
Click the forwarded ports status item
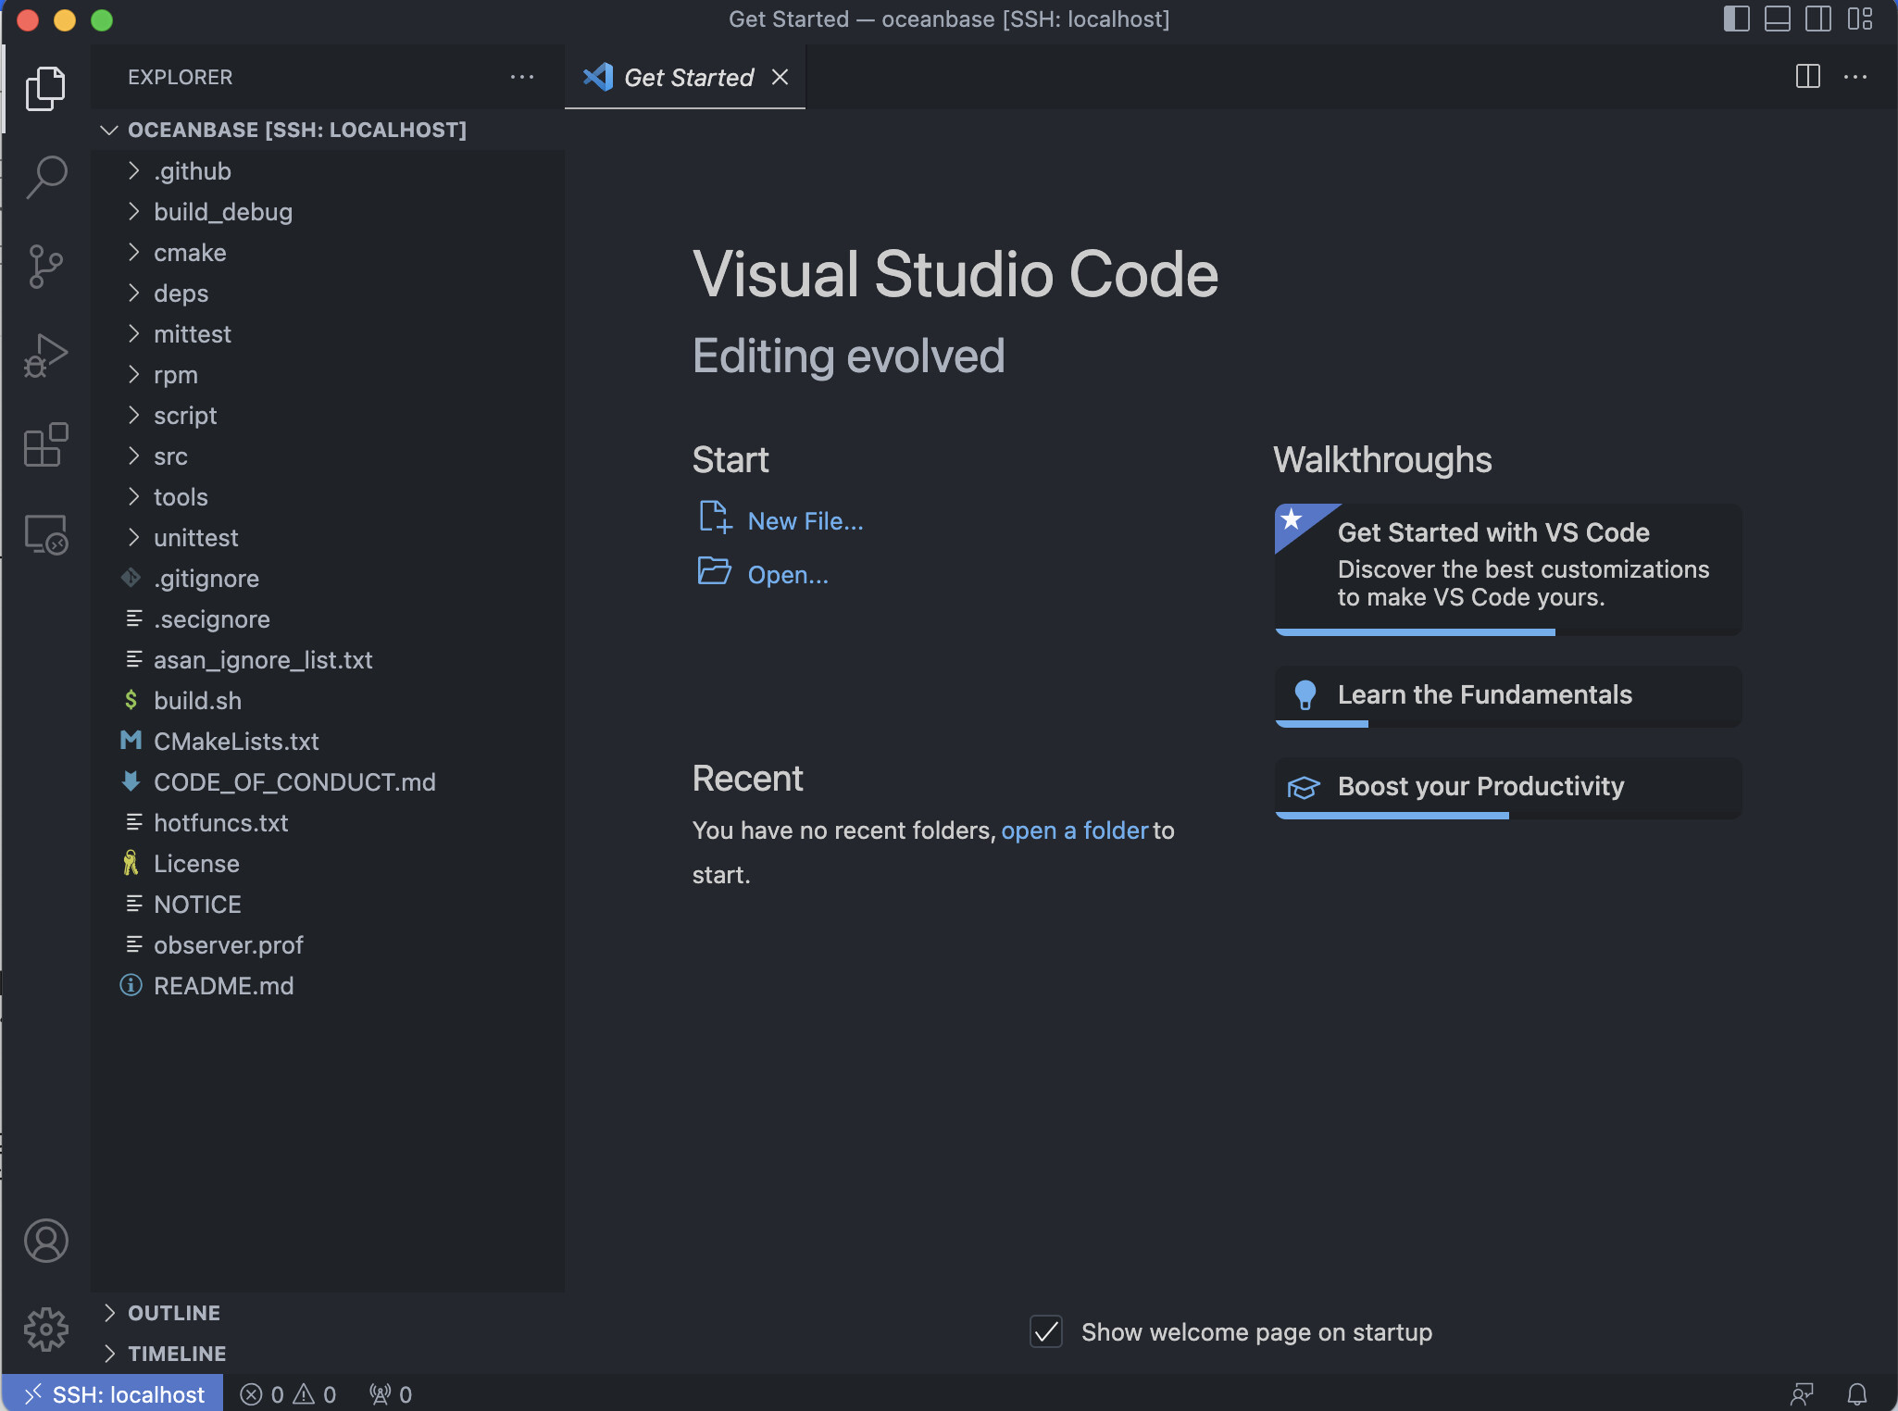tap(390, 1394)
